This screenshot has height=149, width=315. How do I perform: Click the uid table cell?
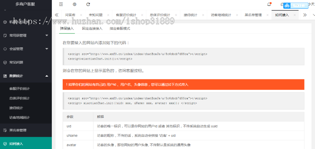pos(78,126)
